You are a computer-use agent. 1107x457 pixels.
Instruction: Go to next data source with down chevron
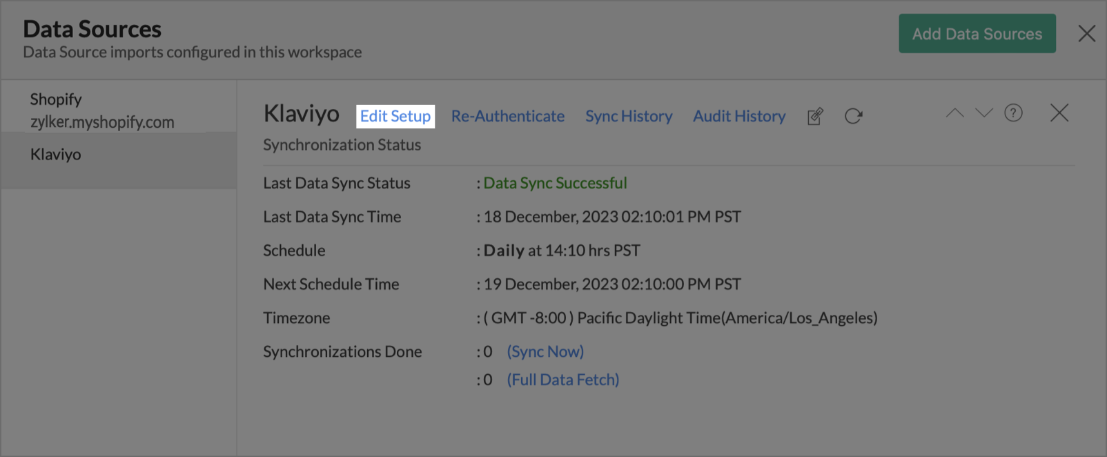click(x=984, y=113)
